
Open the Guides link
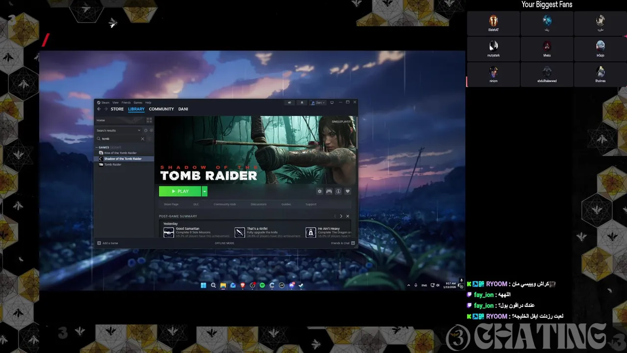(x=286, y=204)
